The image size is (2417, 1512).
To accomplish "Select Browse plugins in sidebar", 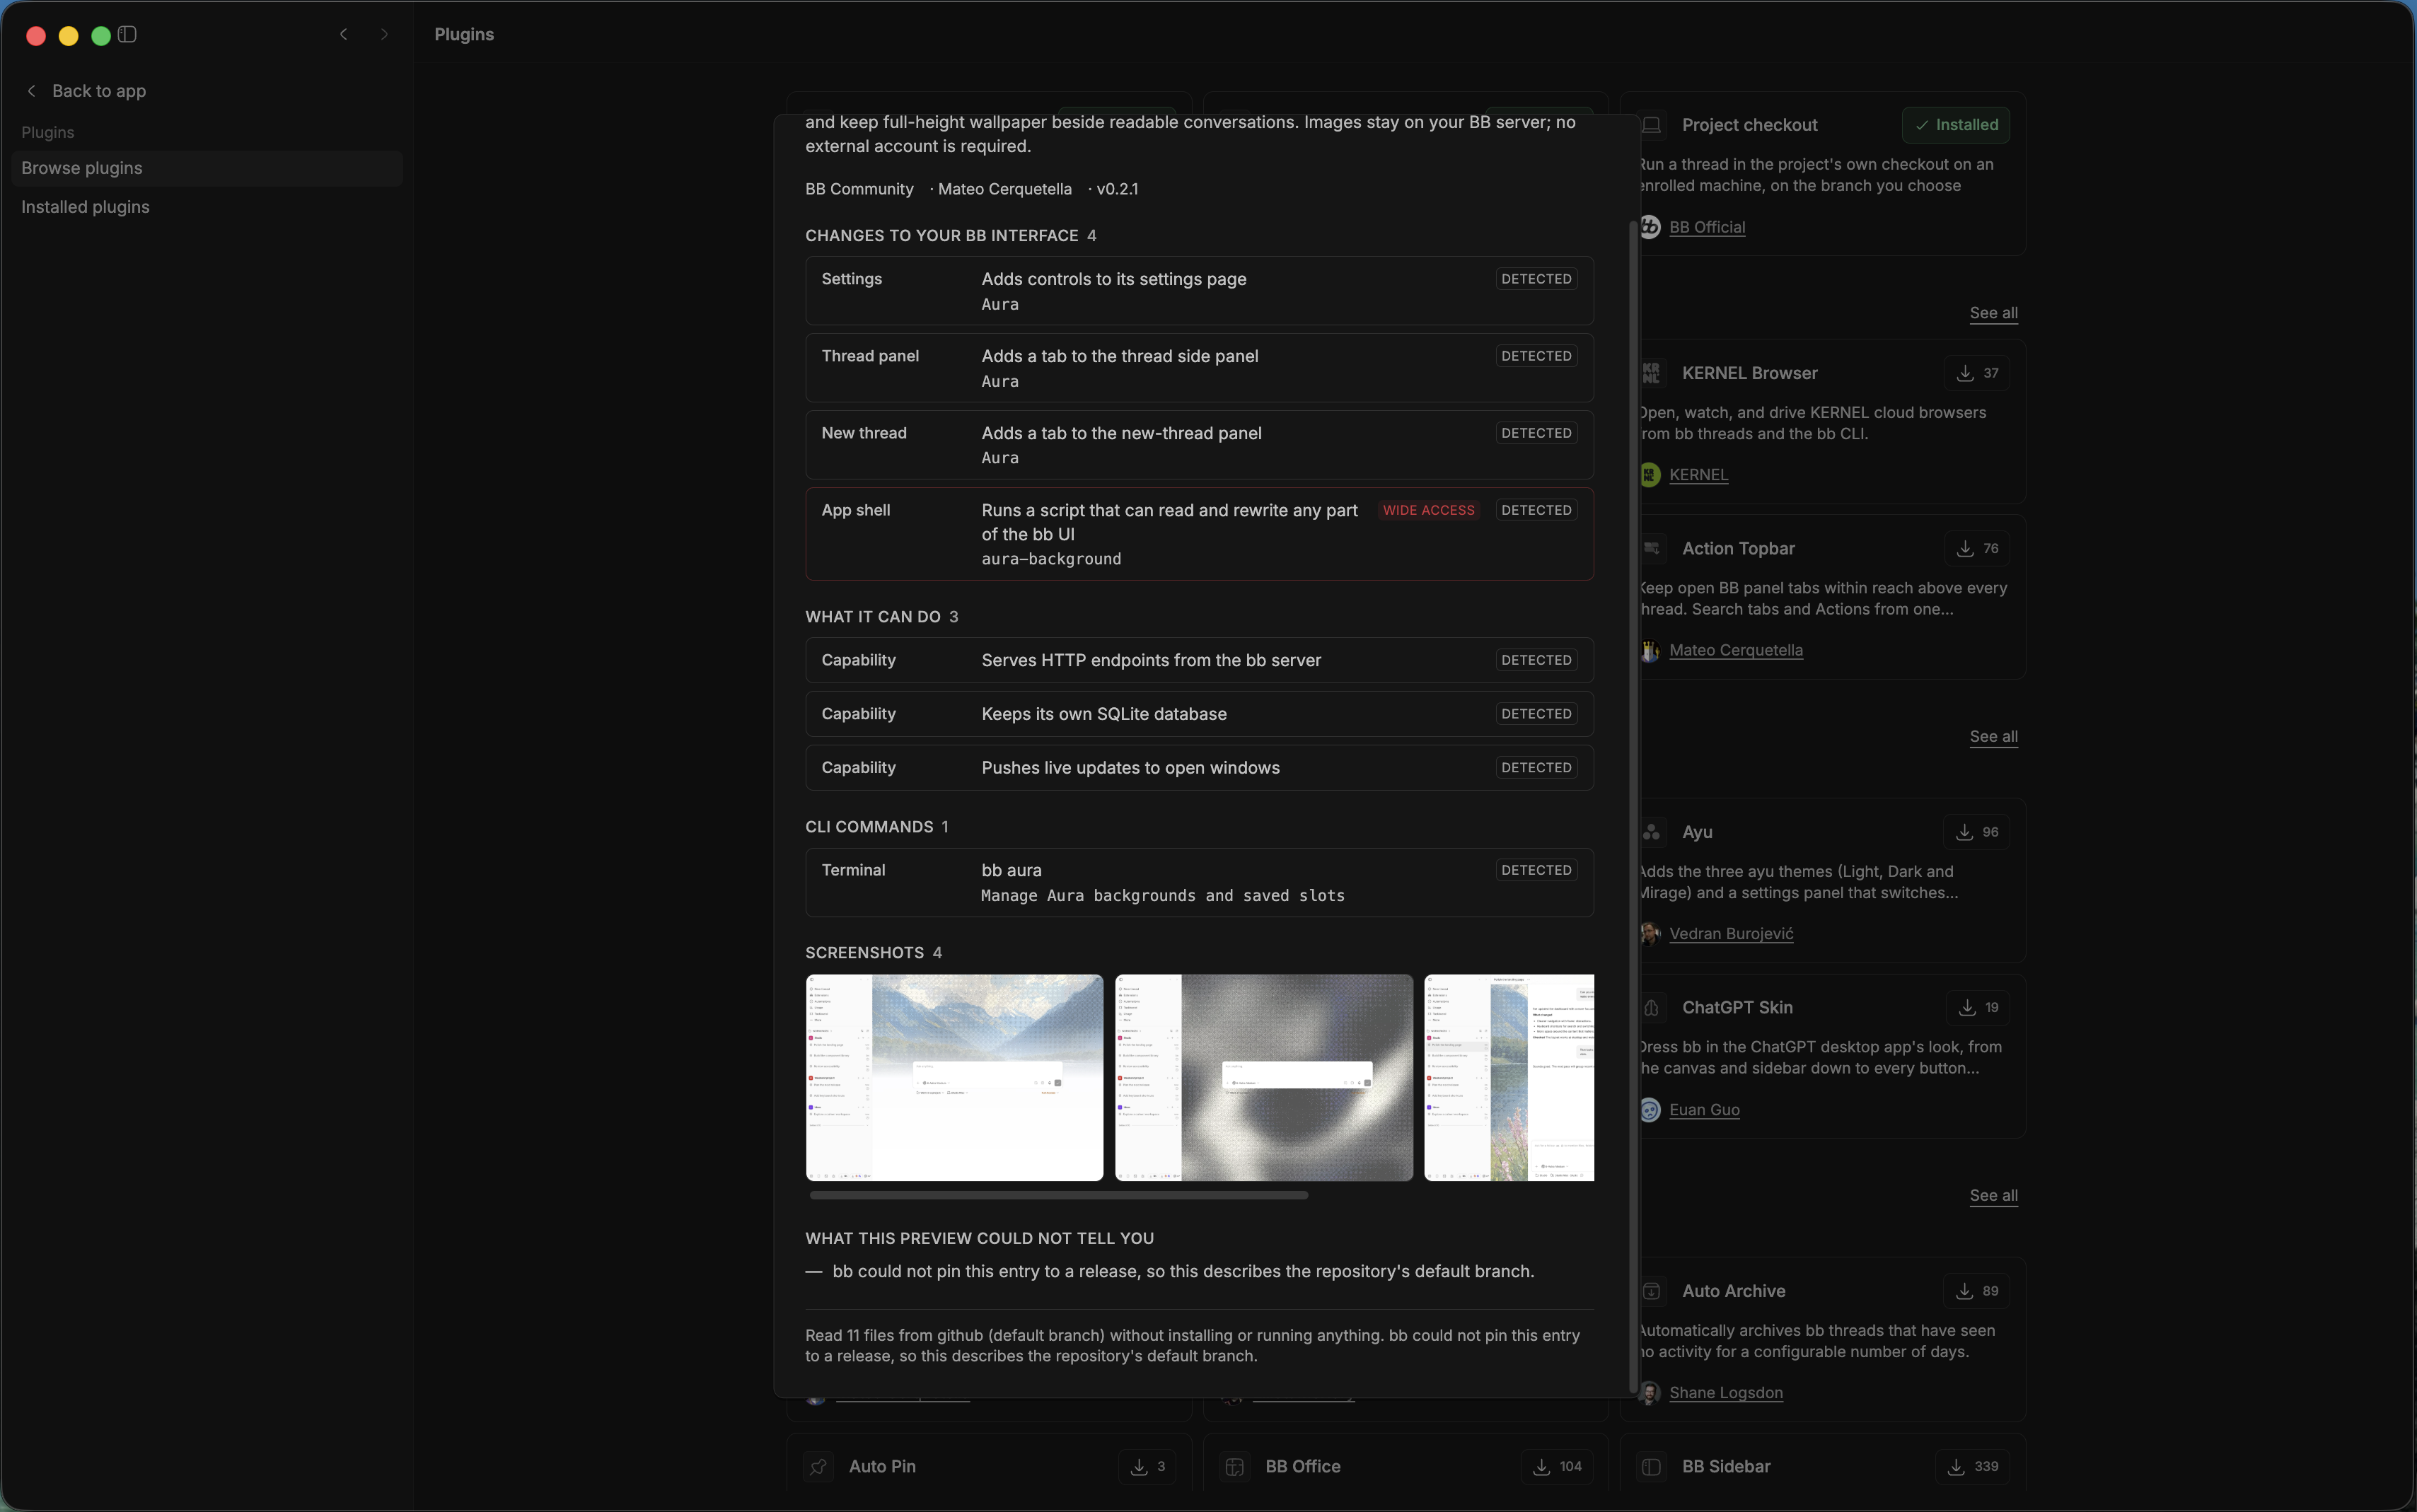I will (x=207, y=168).
